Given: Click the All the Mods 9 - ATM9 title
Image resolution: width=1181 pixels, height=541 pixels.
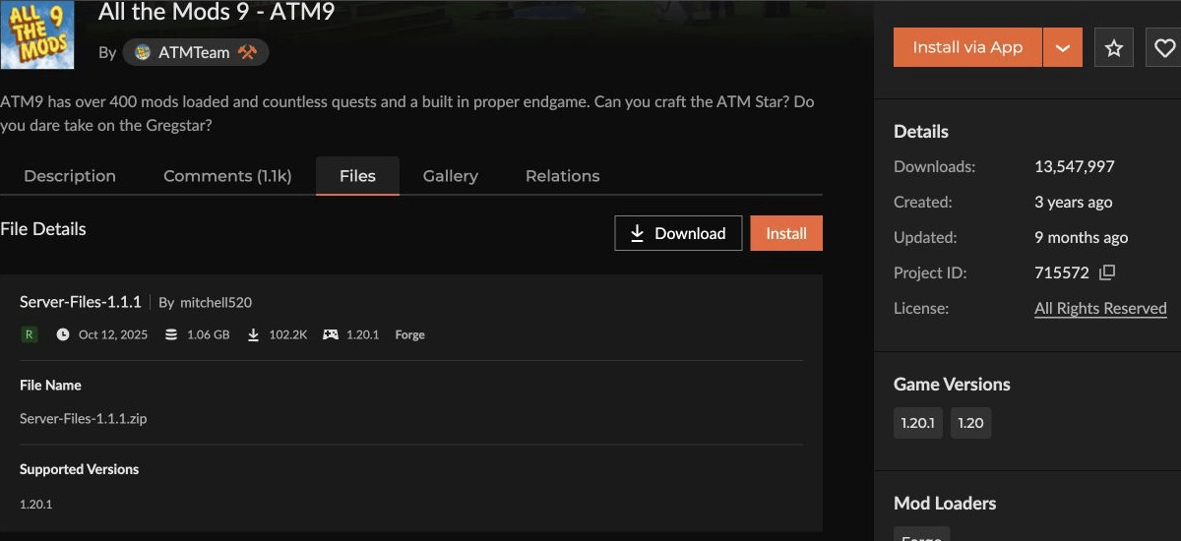Looking at the screenshot, I should coord(217,12).
